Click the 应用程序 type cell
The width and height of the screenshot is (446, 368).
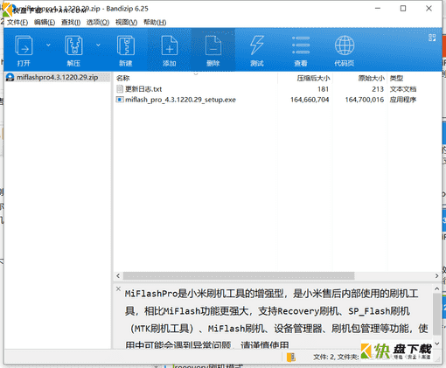point(403,100)
